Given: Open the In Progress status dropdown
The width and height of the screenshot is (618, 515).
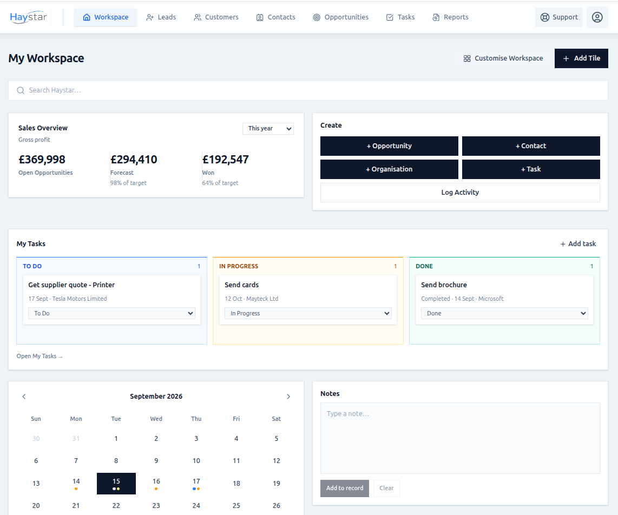Looking at the screenshot, I should (308, 313).
